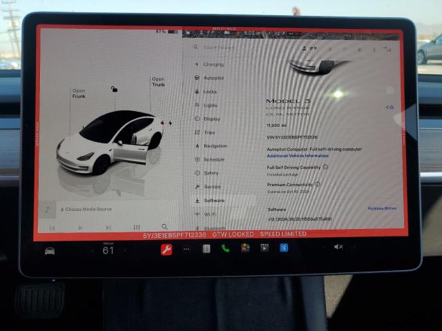The height and width of the screenshot is (331, 442).
Task: Tap the PP profile in top status bar
Action: [208, 32]
